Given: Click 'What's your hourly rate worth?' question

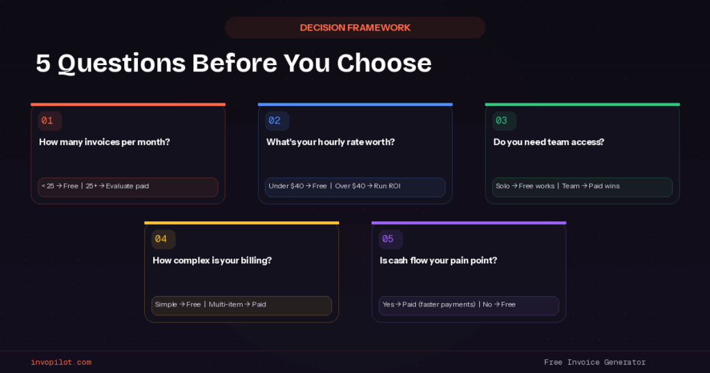Looking at the screenshot, I should 331,142.
